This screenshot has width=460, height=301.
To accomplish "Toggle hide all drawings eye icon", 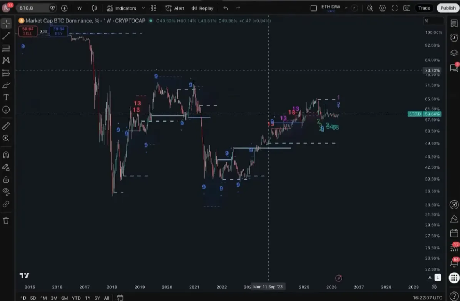I will click(6, 191).
